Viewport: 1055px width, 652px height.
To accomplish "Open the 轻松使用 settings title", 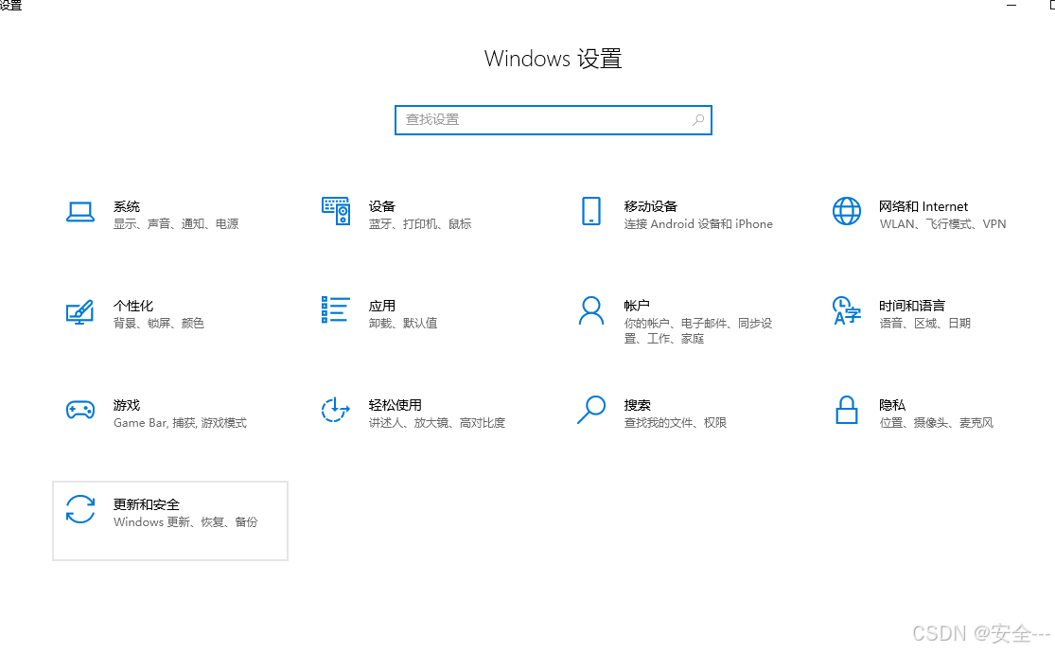I will (396, 405).
